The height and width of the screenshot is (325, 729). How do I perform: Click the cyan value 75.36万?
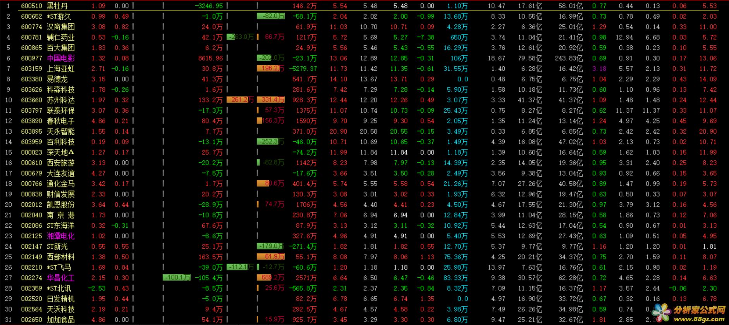[456, 257]
